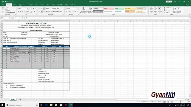Click Increase Indent icon
The width and height of the screenshot is (191, 107).
pyautogui.click(x=49, y=12)
